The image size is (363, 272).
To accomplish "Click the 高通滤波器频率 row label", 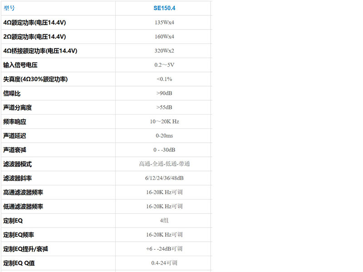I will point(23,192).
